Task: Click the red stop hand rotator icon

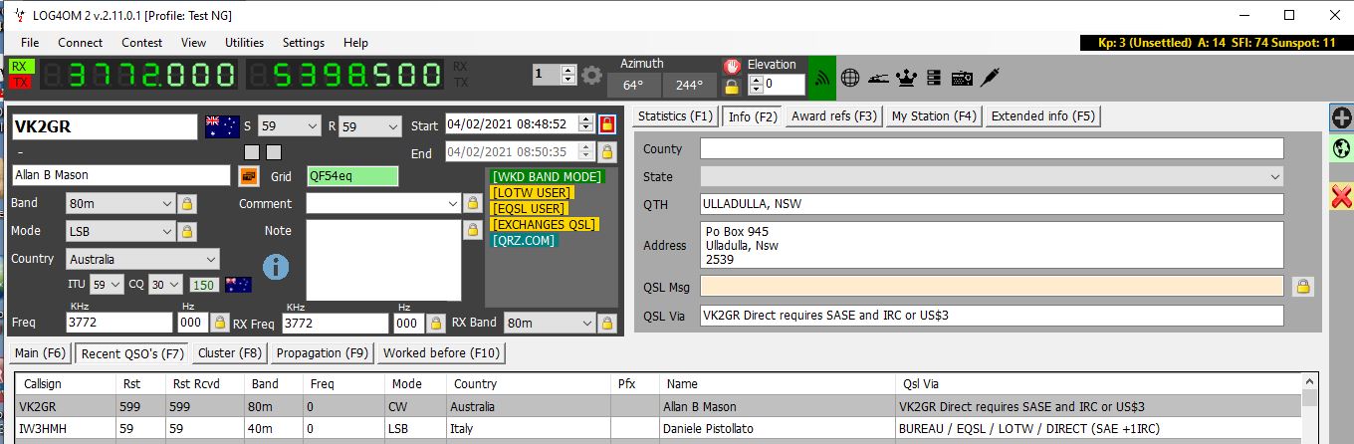Action: click(x=732, y=66)
